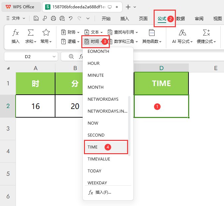Click the Undo arrow icon
Screen dimensions: 224x206
point(71,19)
